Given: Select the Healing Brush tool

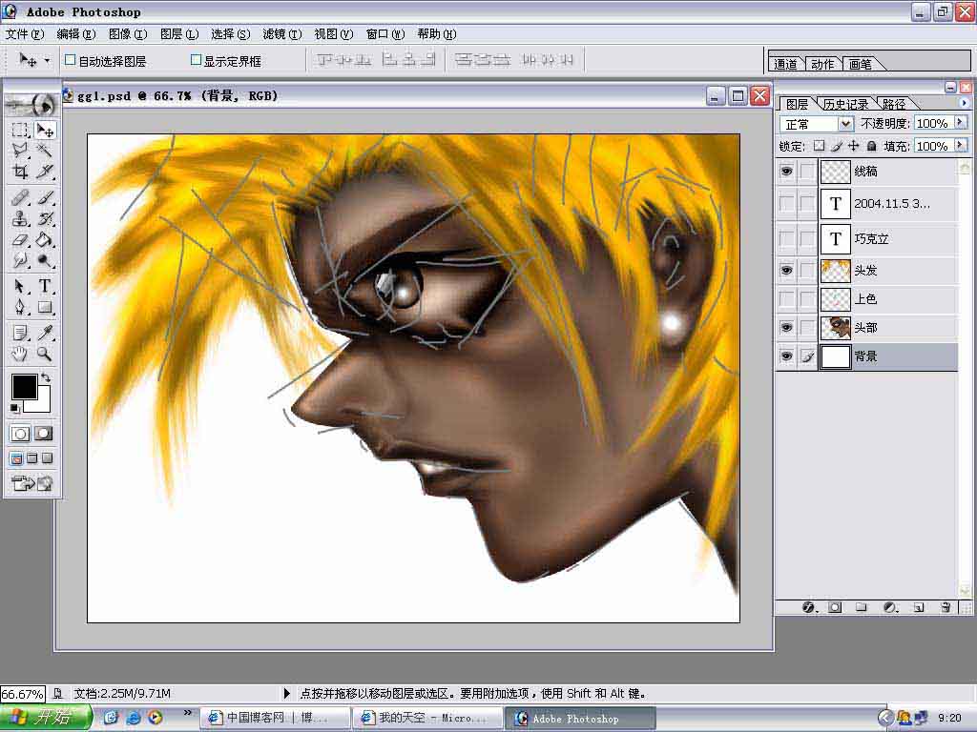Looking at the screenshot, I should pos(20,198).
